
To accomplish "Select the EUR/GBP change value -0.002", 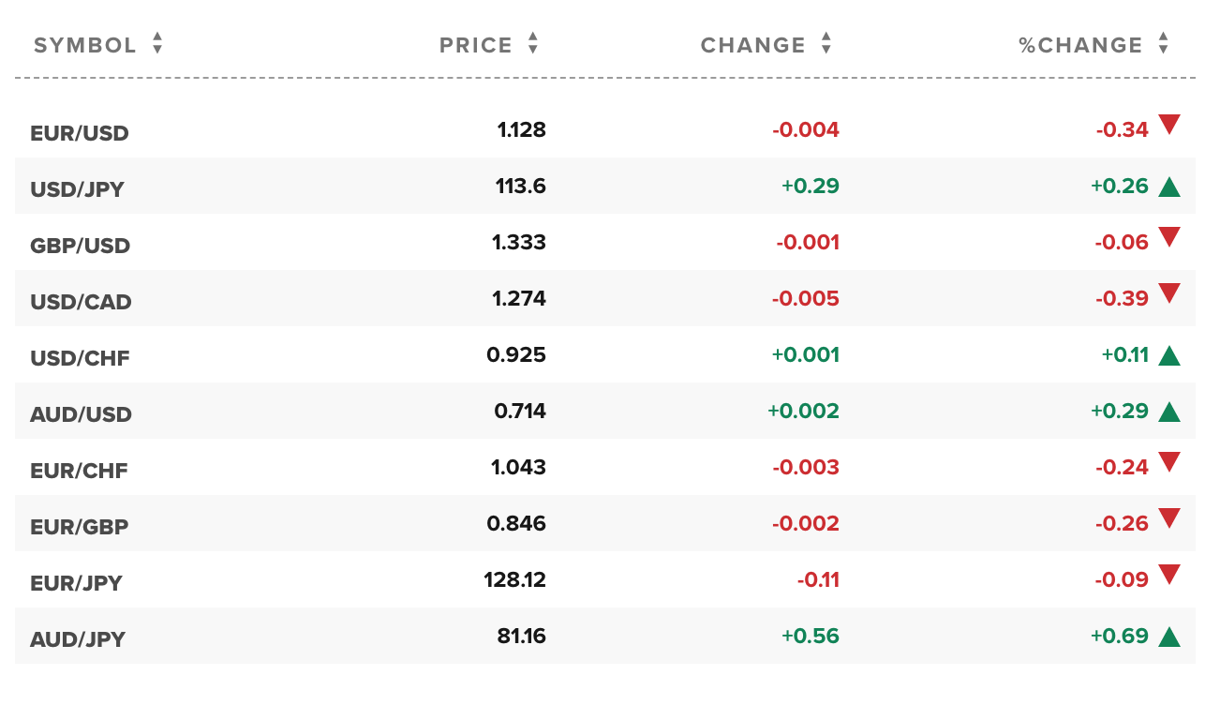I will pos(806,524).
